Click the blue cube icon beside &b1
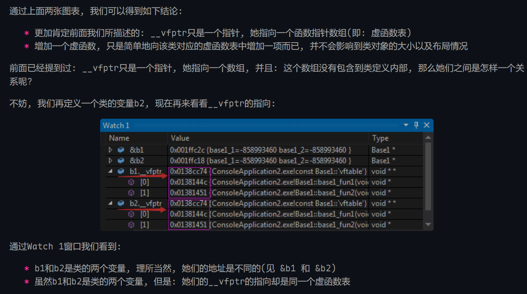The image size is (527, 294). click(121, 150)
